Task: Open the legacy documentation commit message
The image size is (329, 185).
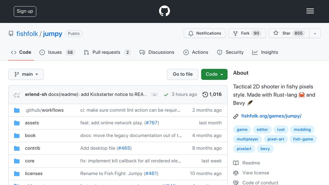Action: coord(131,136)
